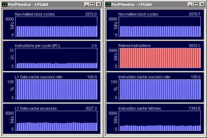Close the left PerfMonitor window
The width and height of the screenshot is (207, 138).
[98, 4]
